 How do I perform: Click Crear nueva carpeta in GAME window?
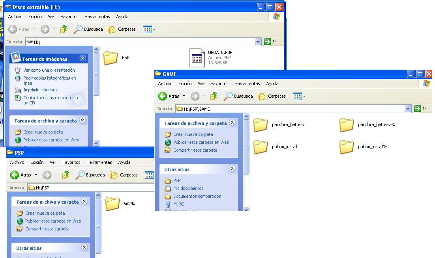tap(193, 135)
